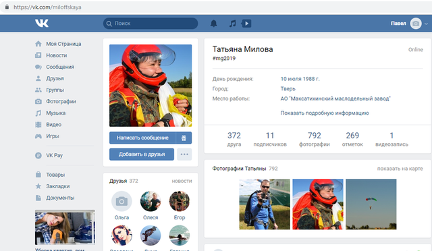Open friend Олеся's avatar
Screen dimensions: 432x251
pos(151,201)
